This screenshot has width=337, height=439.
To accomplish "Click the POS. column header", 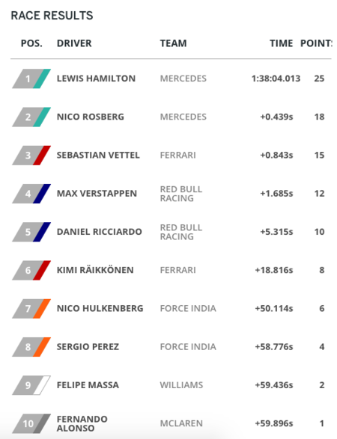I will click(31, 43).
